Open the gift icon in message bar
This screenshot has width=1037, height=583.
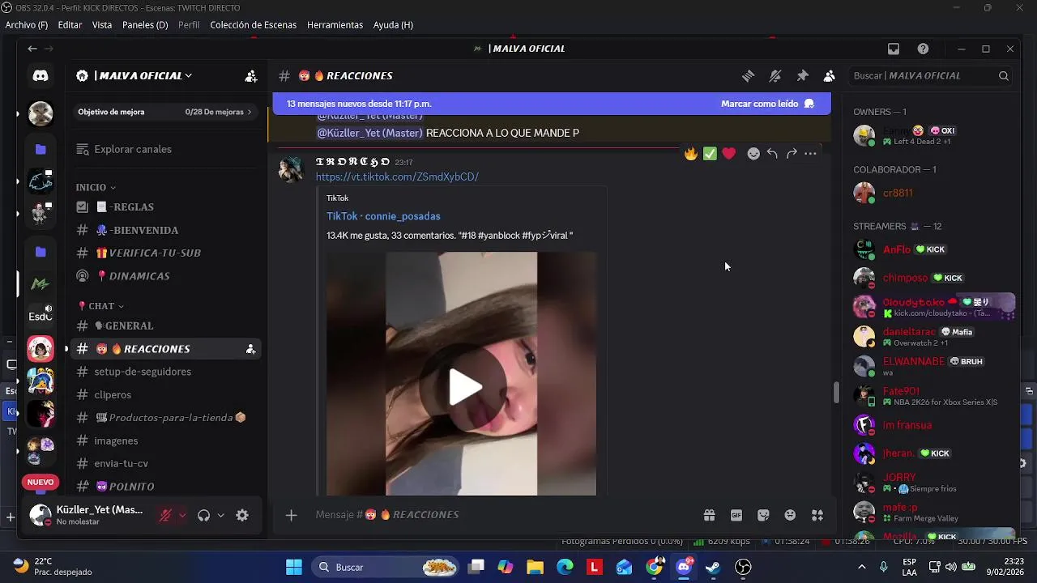point(709,515)
